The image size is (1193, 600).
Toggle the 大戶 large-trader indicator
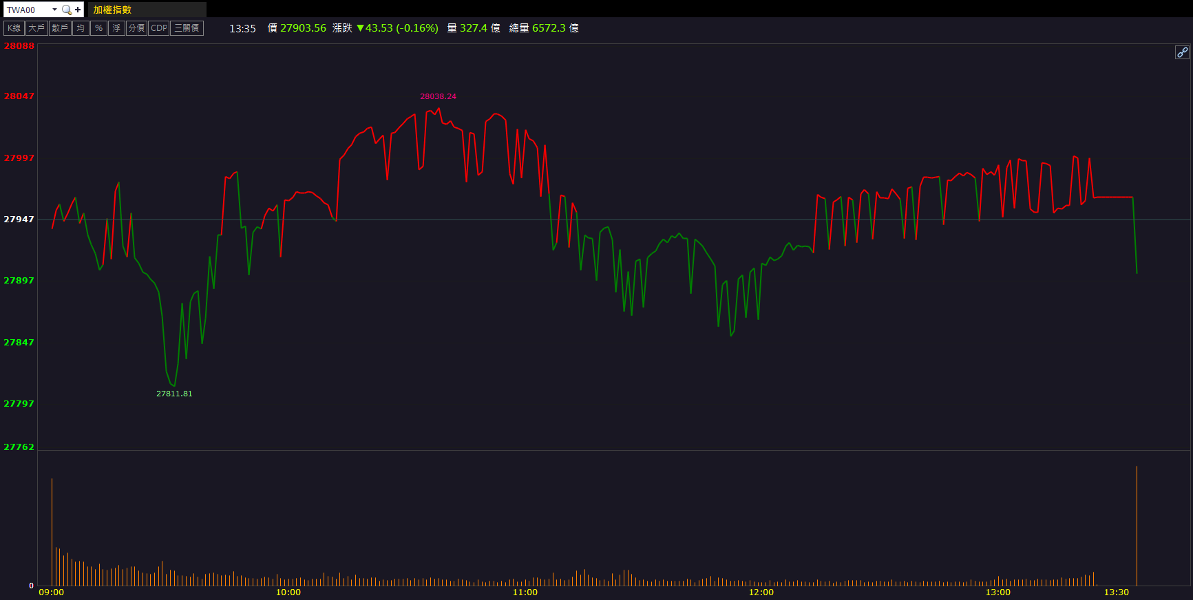coord(36,28)
